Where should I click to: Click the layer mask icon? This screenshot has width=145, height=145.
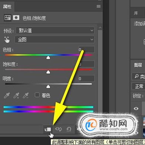[x=16, y=17]
